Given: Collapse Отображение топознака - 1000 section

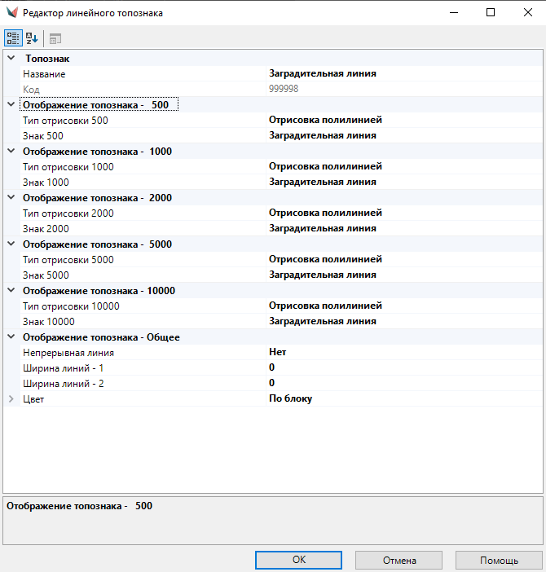Looking at the screenshot, I should click(x=11, y=152).
